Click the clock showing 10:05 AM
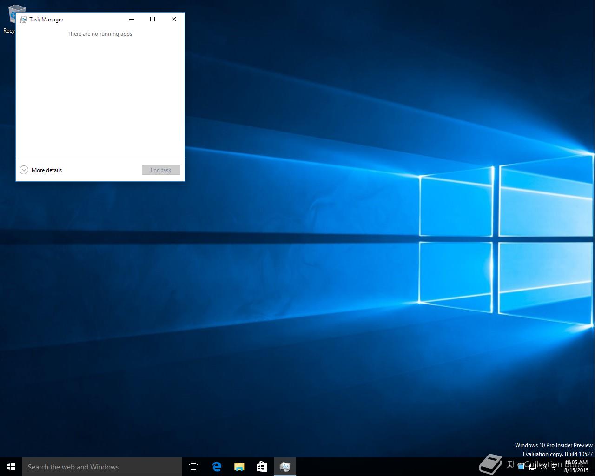 [576, 466]
